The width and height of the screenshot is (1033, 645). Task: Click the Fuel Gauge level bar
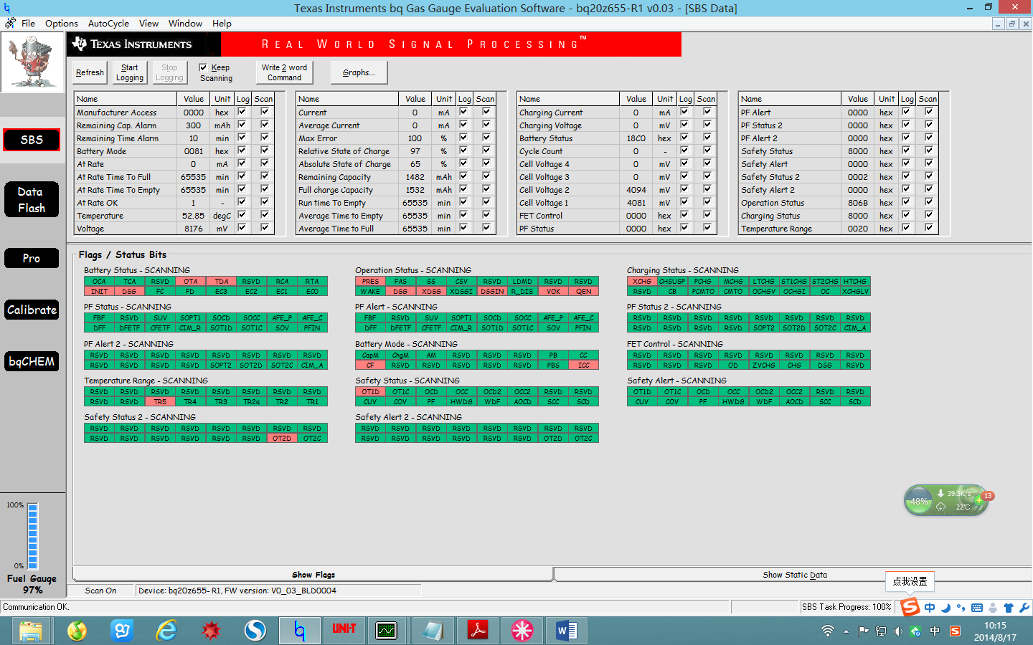pos(32,535)
